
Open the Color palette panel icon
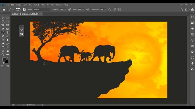(192, 28)
